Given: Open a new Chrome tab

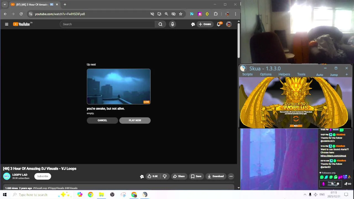Looking at the screenshot, I should pyautogui.click(x=65, y=4).
